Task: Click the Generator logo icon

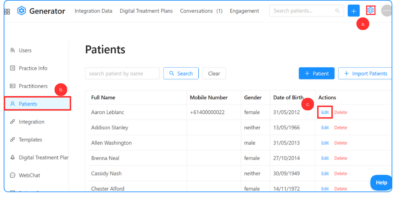Action: pos(22,11)
